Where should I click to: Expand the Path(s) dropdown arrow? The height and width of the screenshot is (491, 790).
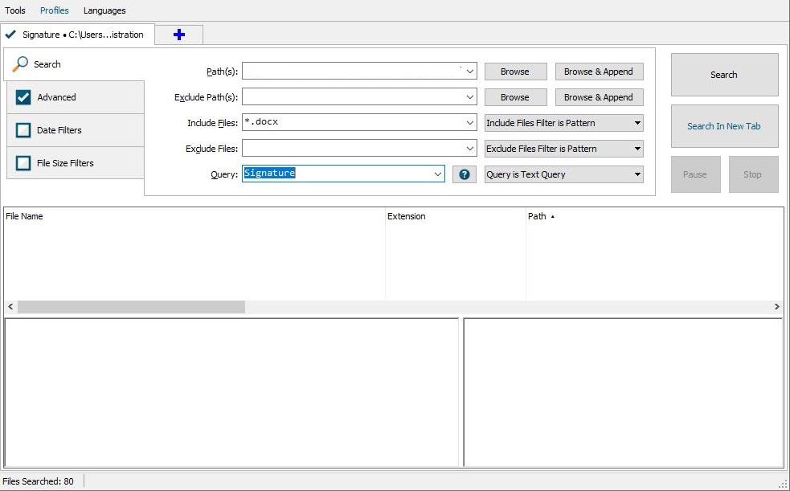(x=469, y=72)
